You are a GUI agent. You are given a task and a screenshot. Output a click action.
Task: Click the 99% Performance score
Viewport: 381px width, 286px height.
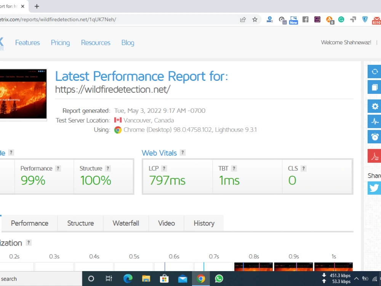tap(33, 180)
